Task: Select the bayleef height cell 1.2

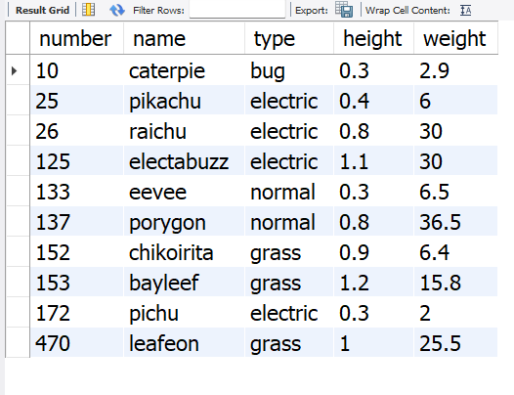Action: click(x=373, y=283)
